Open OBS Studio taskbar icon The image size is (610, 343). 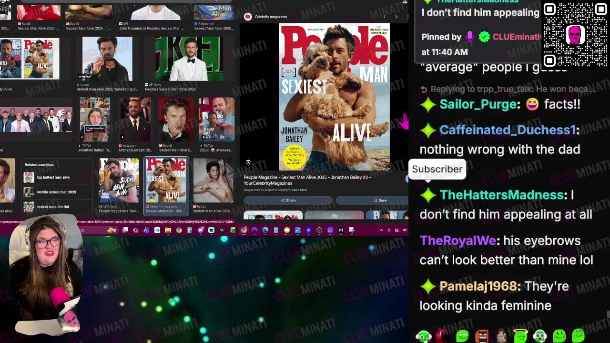tap(319, 230)
